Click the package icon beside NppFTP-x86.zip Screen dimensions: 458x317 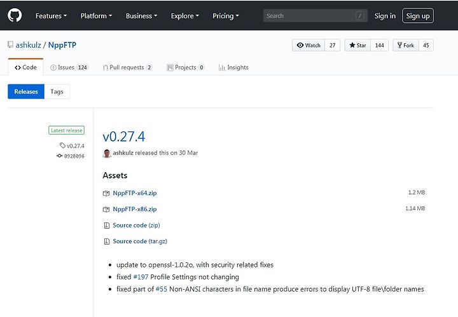point(106,210)
